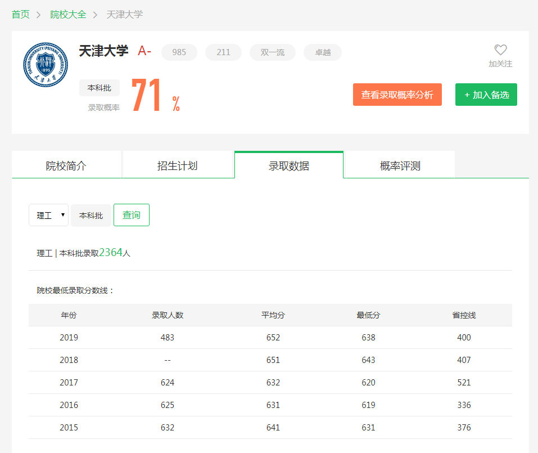Go to 首页 breadcrumb link
This screenshot has height=453, width=538.
tap(21, 15)
